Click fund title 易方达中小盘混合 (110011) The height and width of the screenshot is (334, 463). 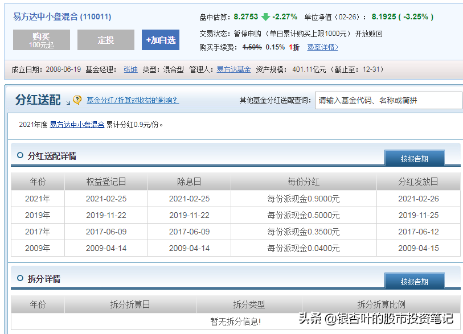pyautogui.click(x=62, y=17)
